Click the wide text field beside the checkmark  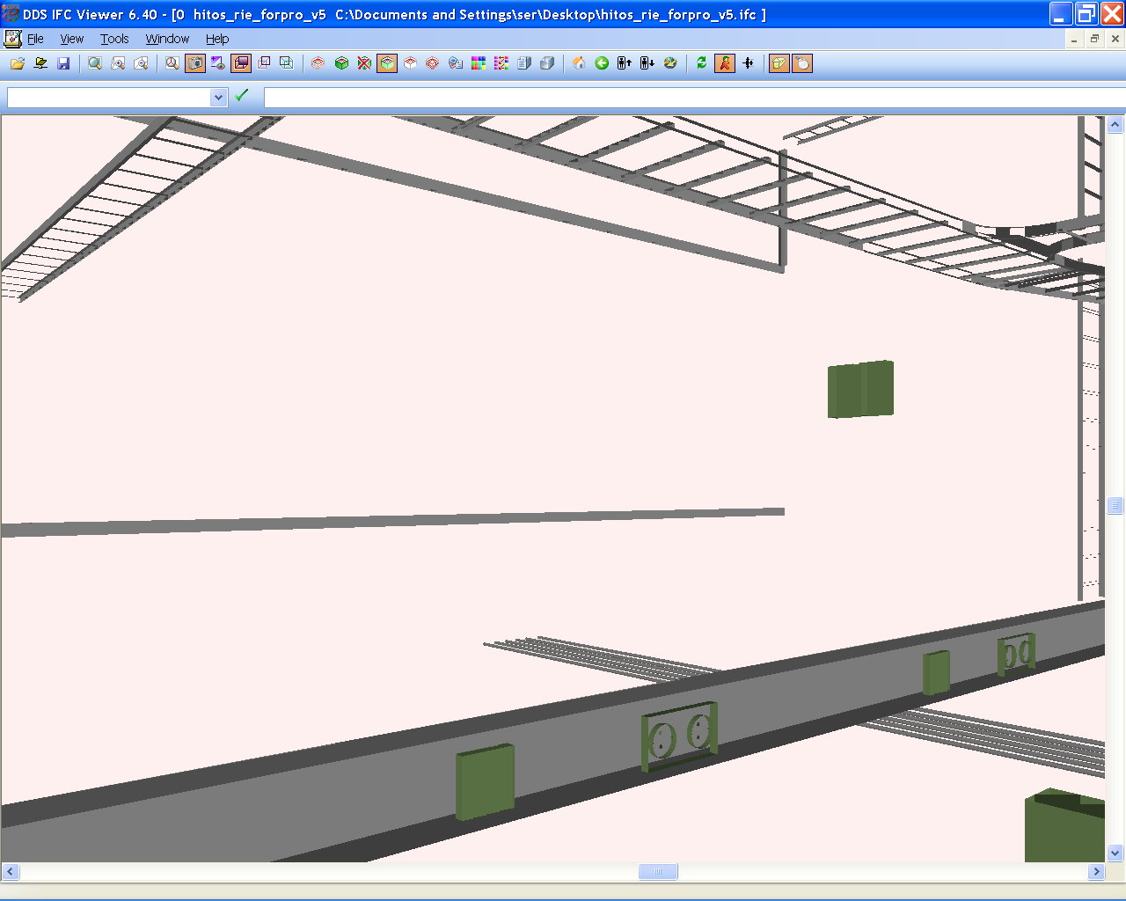pyautogui.click(x=694, y=98)
